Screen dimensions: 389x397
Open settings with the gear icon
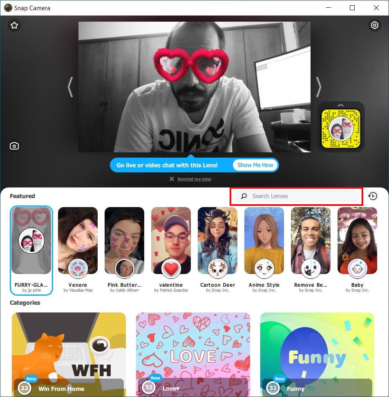pos(375,25)
